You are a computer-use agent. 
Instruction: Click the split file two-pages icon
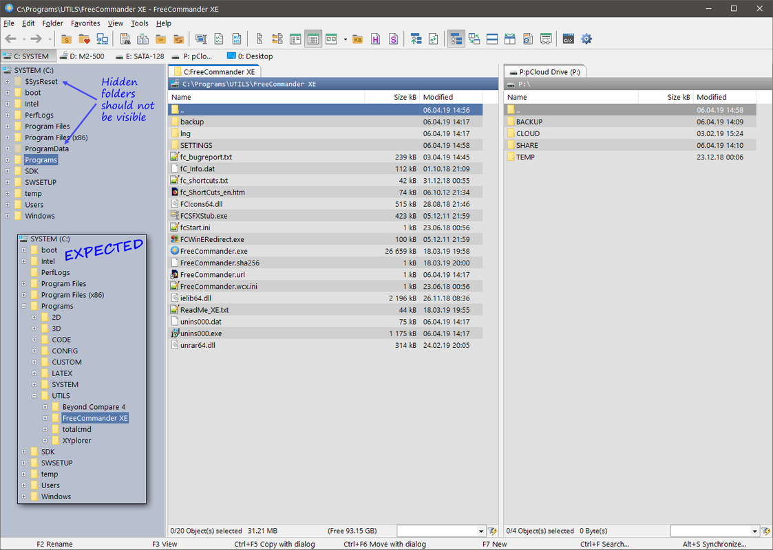(x=260, y=39)
